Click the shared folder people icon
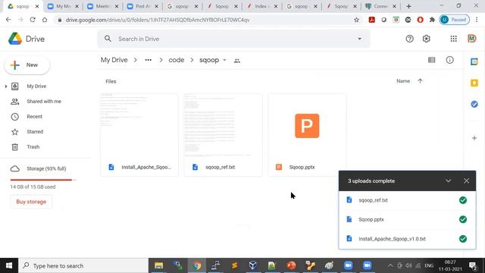This screenshot has height=273, width=485. [237, 61]
